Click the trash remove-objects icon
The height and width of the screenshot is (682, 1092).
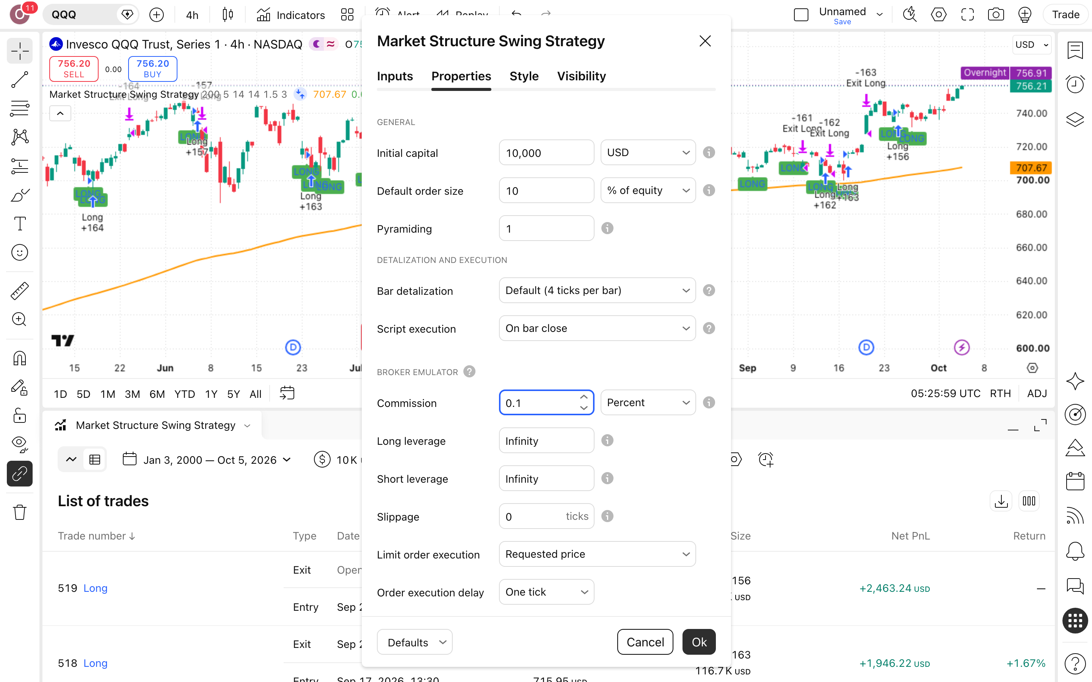tap(19, 512)
